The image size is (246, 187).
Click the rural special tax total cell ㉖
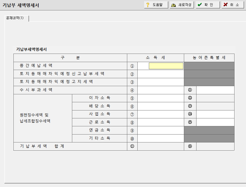click(x=215, y=147)
